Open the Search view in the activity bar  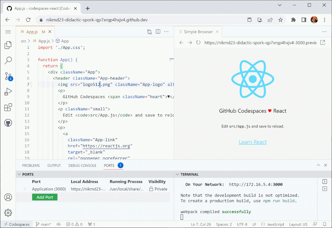pyautogui.click(x=8, y=60)
